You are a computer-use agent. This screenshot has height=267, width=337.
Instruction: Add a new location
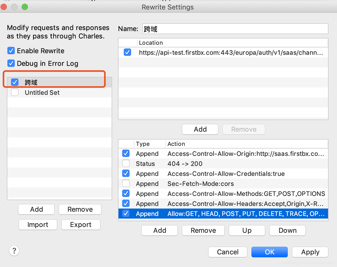pyautogui.click(x=200, y=129)
